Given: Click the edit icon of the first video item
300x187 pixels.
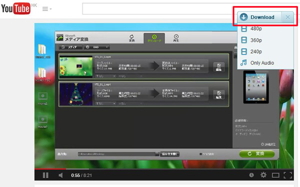Looking at the screenshot, I should coord(218,67).
